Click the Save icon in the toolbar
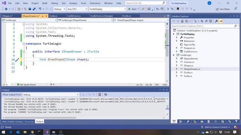 point(30,9)
